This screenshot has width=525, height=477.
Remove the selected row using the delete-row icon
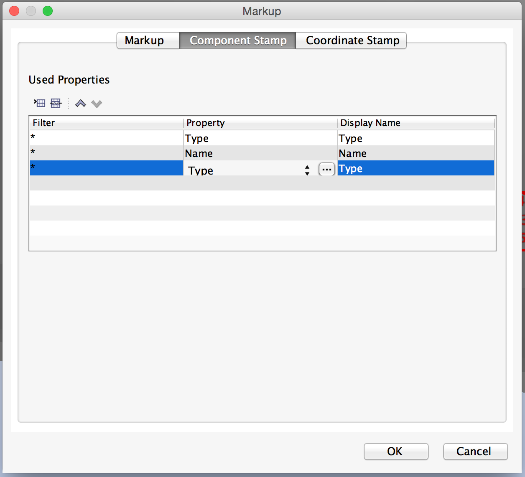pos(55,103)
